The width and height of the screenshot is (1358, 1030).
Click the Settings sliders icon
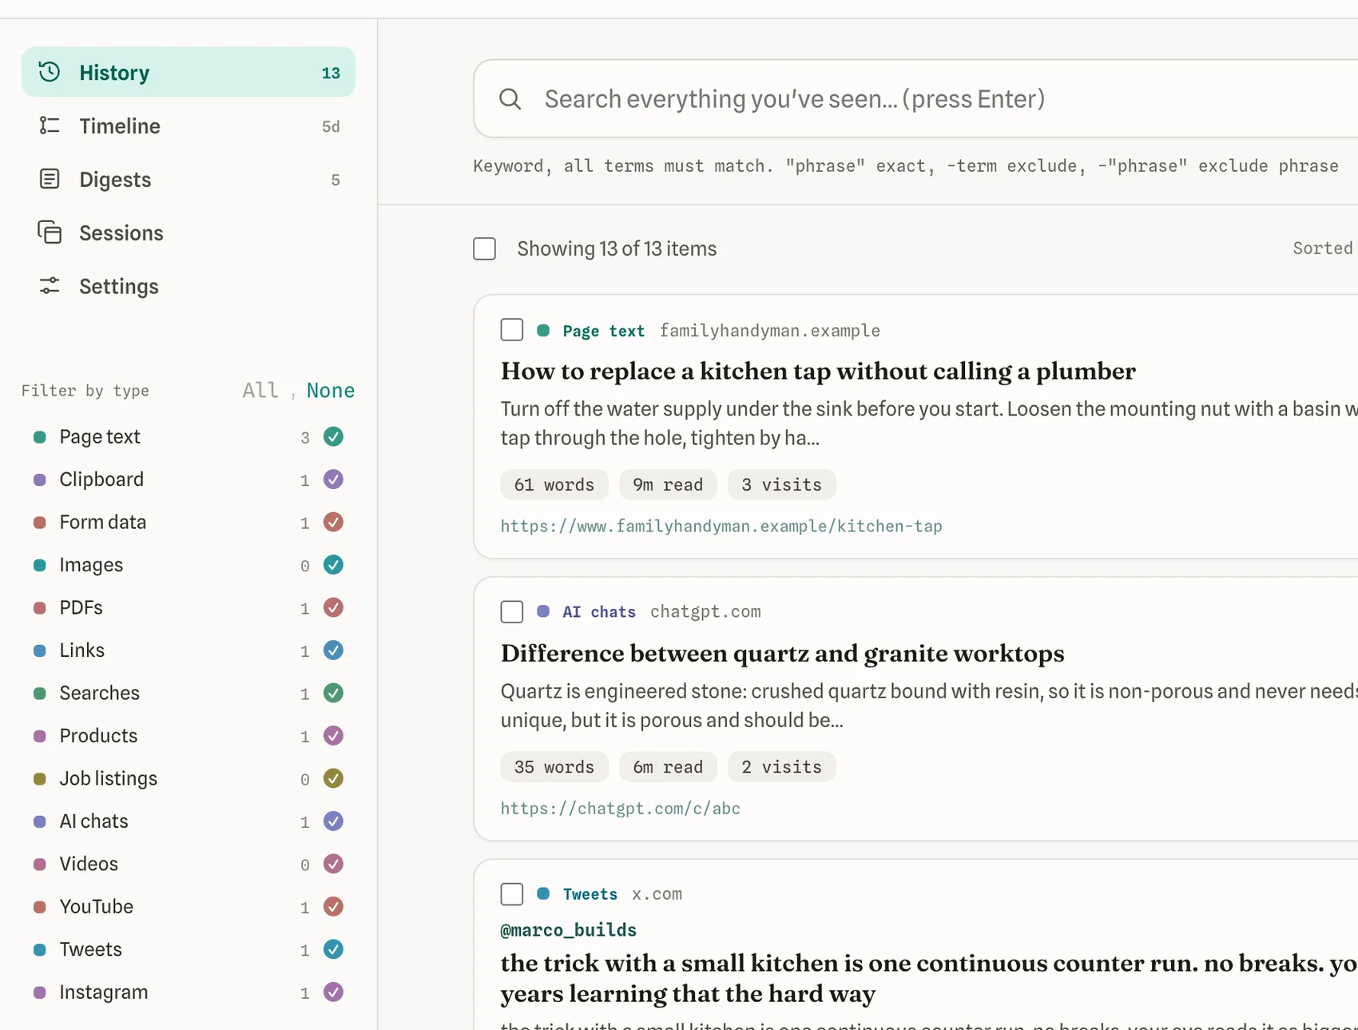50,286
